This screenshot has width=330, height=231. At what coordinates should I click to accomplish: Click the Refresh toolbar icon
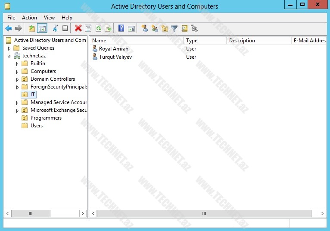coord(98,28)
